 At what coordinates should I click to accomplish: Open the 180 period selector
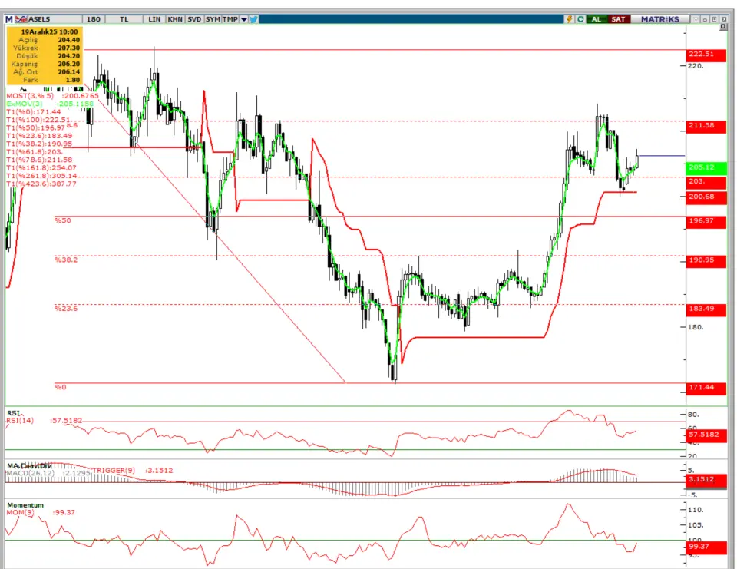pos(94,19)
